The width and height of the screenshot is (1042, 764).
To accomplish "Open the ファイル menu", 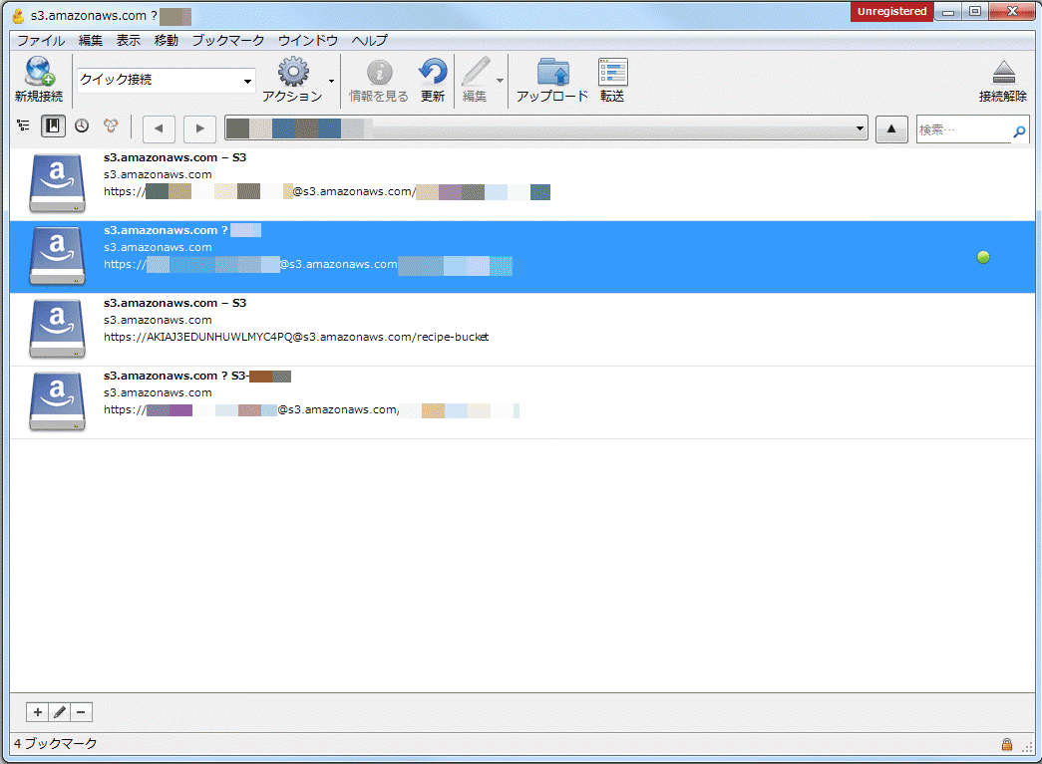I will tap(41, 41).
